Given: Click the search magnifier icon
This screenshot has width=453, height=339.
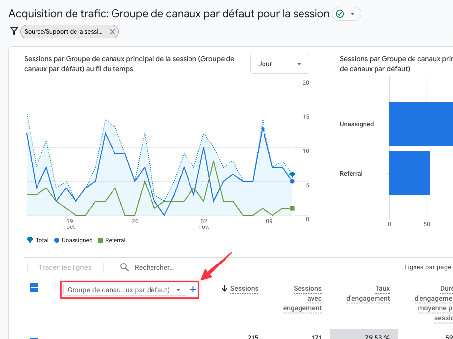Looking at the screenshot, I should tap(125, 267).
